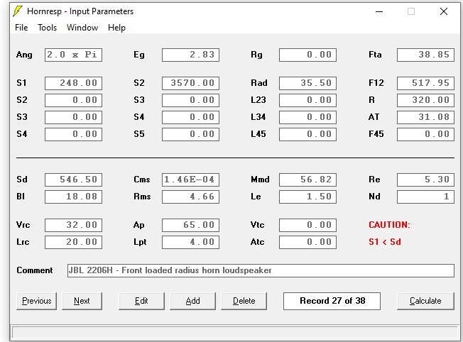Minimize the Hornresp window

point(379,11)
